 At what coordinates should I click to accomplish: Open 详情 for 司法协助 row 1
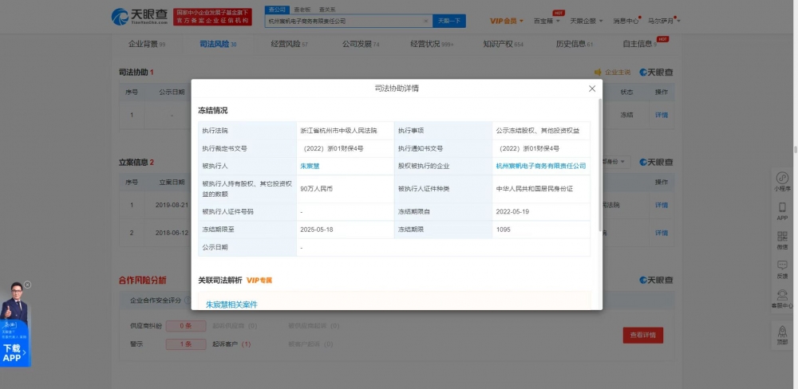click(x=661, y=115)
